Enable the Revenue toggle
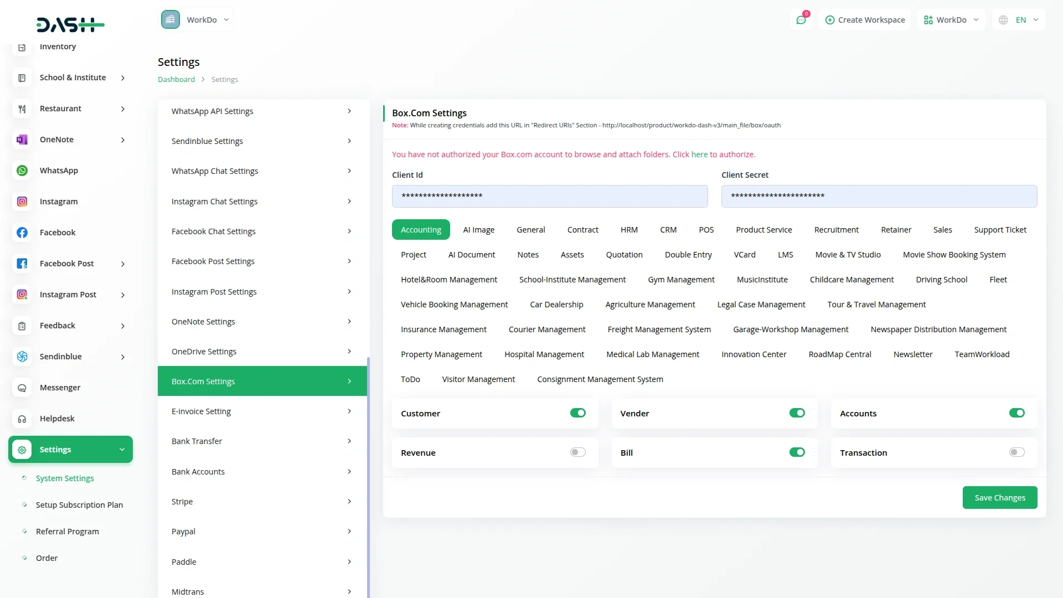The image size is (1063, 598). coord(577,452)
